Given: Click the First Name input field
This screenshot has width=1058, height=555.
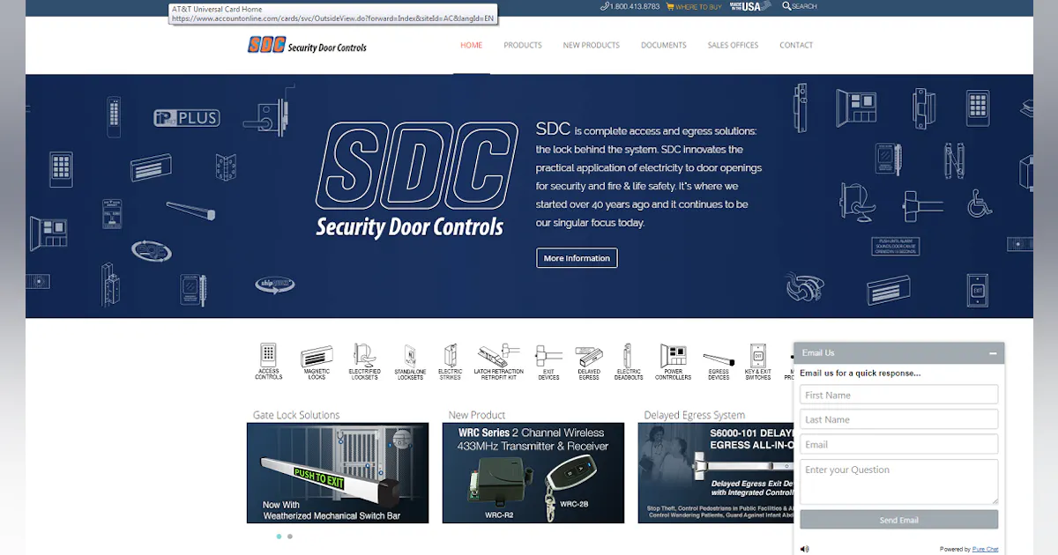Looking at the screenshot, I should (898, 394).
